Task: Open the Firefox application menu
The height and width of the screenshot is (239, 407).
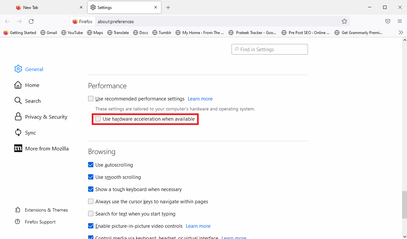Action: pyautogui.click(x=400, y=21)
